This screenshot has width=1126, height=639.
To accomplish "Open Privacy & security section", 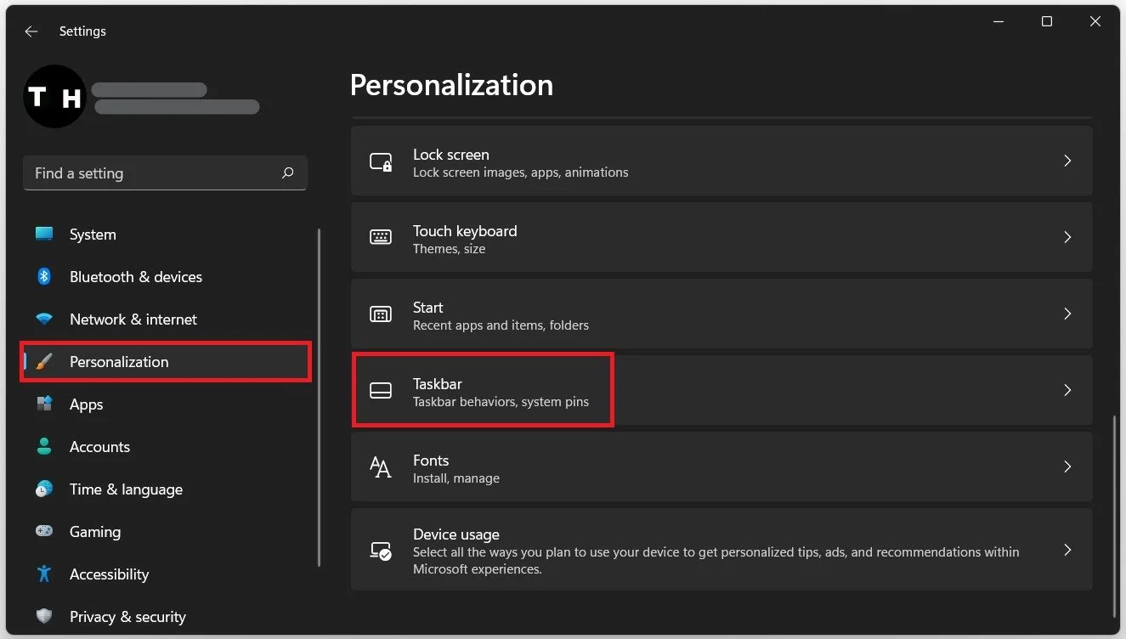I will [166, 617].
